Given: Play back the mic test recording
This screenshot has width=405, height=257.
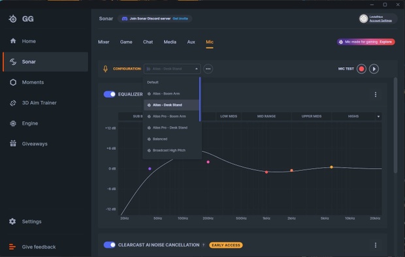Looking at the screenshot, I should (x=374, y=69).
